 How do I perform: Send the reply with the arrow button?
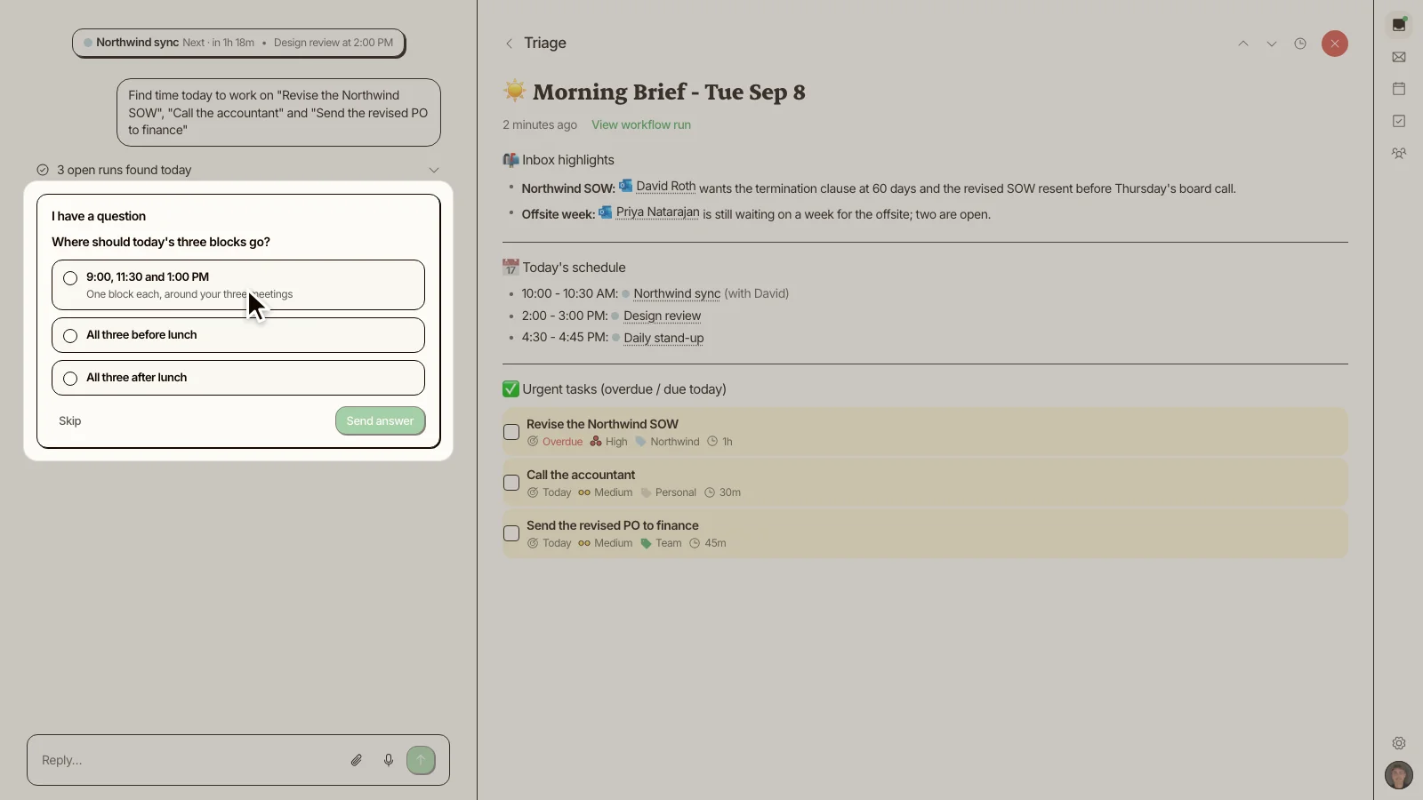click(x=421, y=760)
